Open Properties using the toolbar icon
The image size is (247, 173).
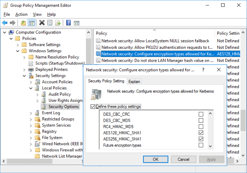(x=49, y=23)
